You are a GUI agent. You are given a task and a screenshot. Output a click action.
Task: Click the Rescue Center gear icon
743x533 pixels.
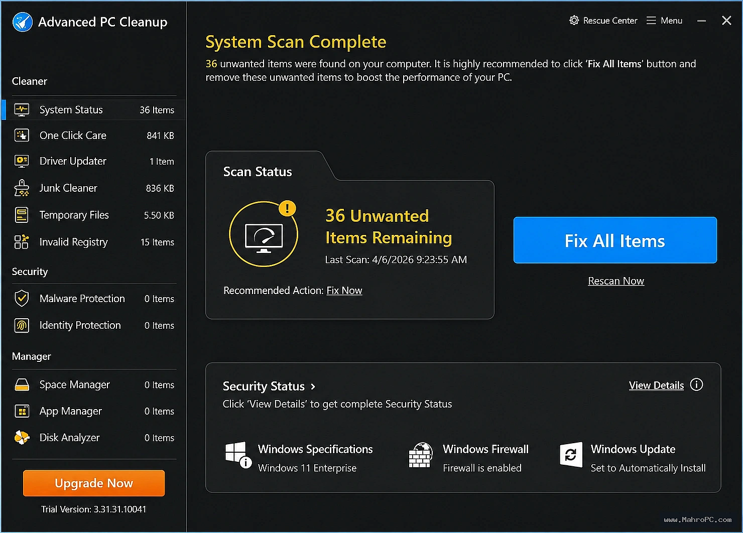[x=574, y=21]
